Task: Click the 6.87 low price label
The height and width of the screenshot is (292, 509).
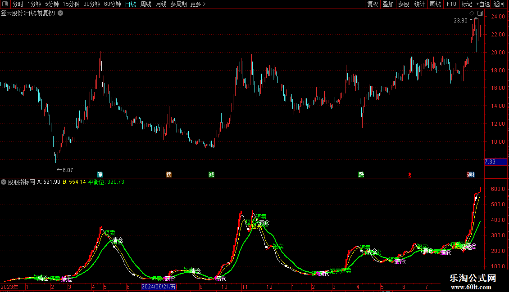Action: click(x=68, y=170)
